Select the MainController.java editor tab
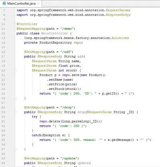This screenshot has width=160, height=167. [x=21, y=4]
